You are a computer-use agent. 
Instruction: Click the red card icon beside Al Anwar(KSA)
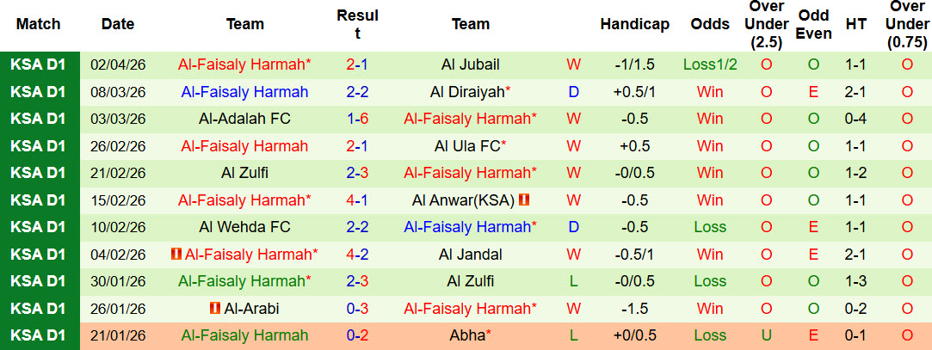(x=523, y=200)
